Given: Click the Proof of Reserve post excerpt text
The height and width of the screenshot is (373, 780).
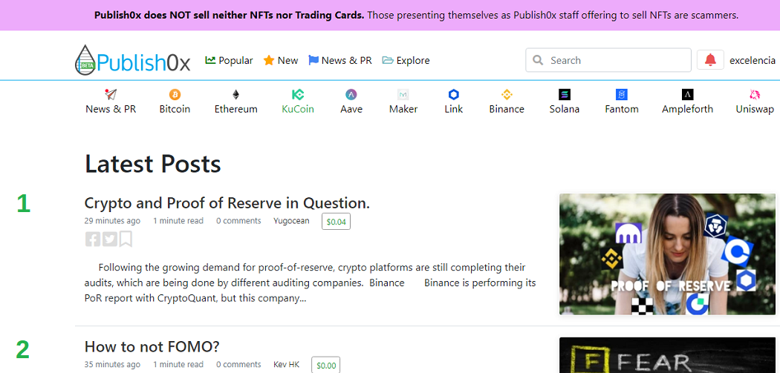Looking at the screenshot, I should (310, 283).
